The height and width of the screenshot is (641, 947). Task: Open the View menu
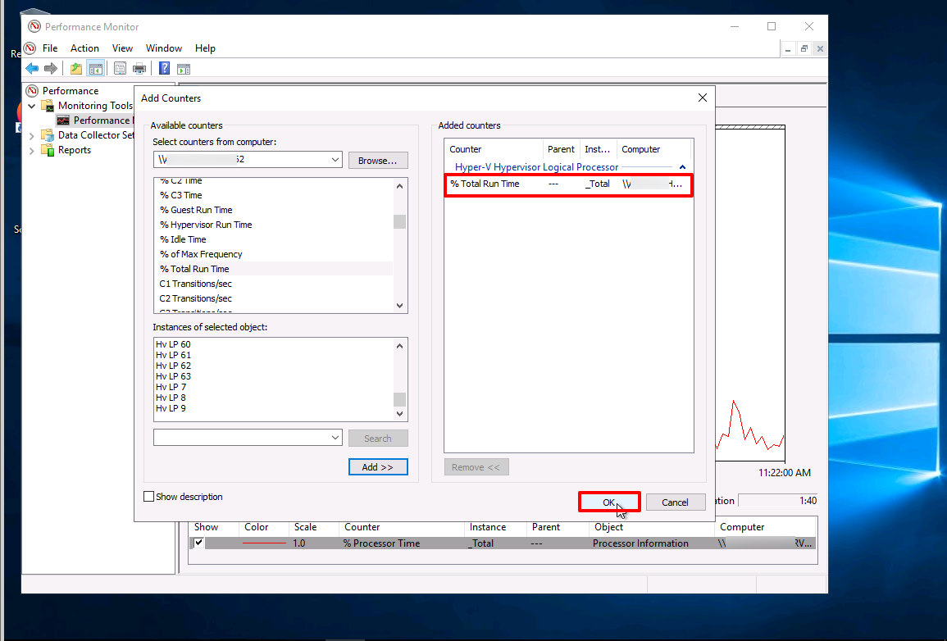[x=122, y=48]
